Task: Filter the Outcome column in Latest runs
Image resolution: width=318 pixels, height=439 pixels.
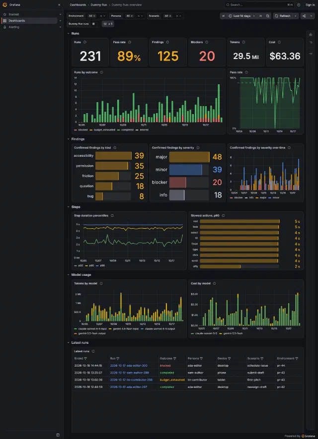Action: [x=175, y=358]
